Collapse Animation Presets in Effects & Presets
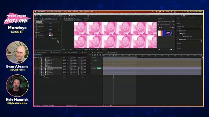The image size is (209, 117). [x=177, y=30]
